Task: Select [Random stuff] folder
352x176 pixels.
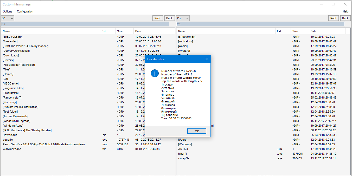Action: click(12, 98)
